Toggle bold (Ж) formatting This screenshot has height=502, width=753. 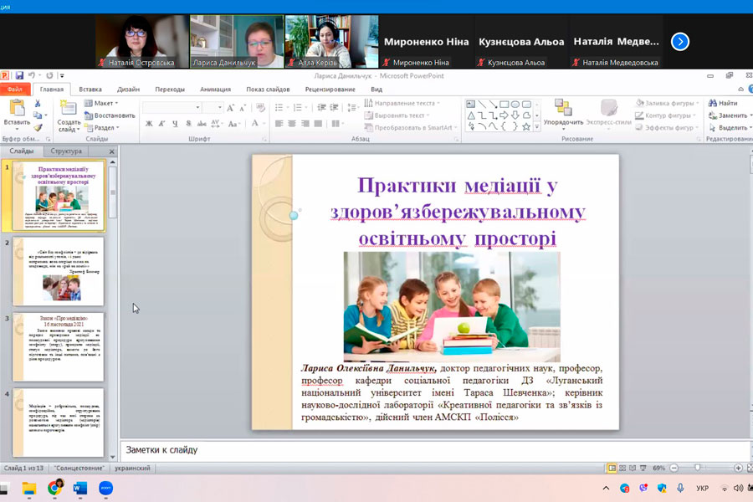(x=149, y=124)
